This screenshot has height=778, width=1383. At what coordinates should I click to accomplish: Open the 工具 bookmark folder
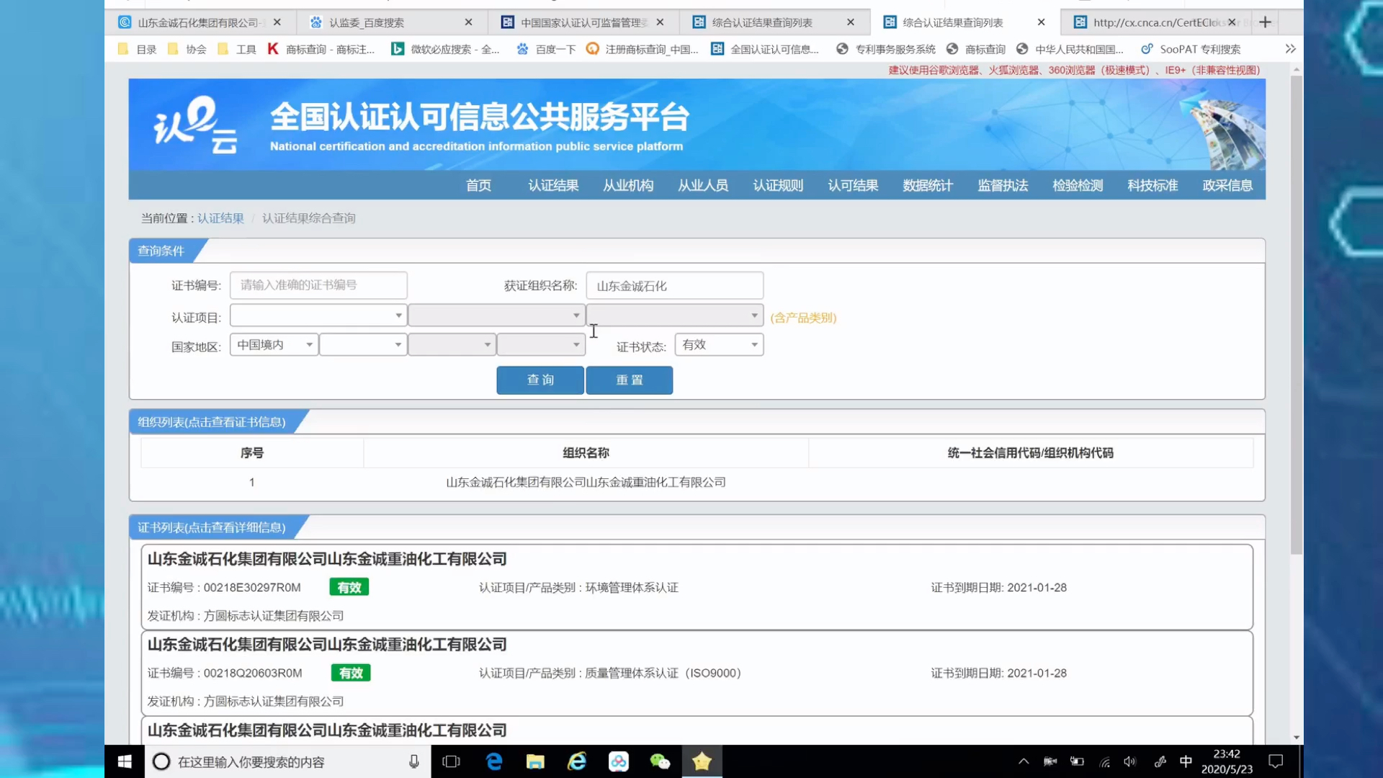click(x=237, y=49)
